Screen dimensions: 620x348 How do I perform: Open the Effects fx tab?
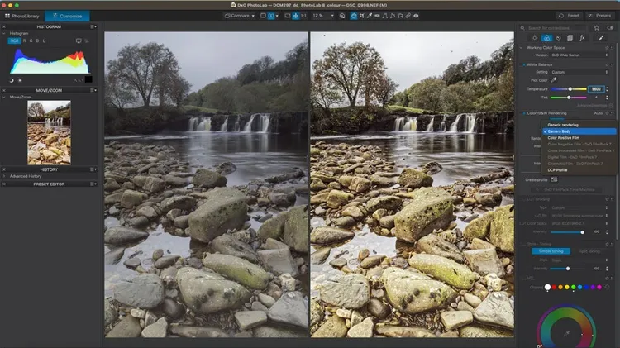[x=582, y=38]
